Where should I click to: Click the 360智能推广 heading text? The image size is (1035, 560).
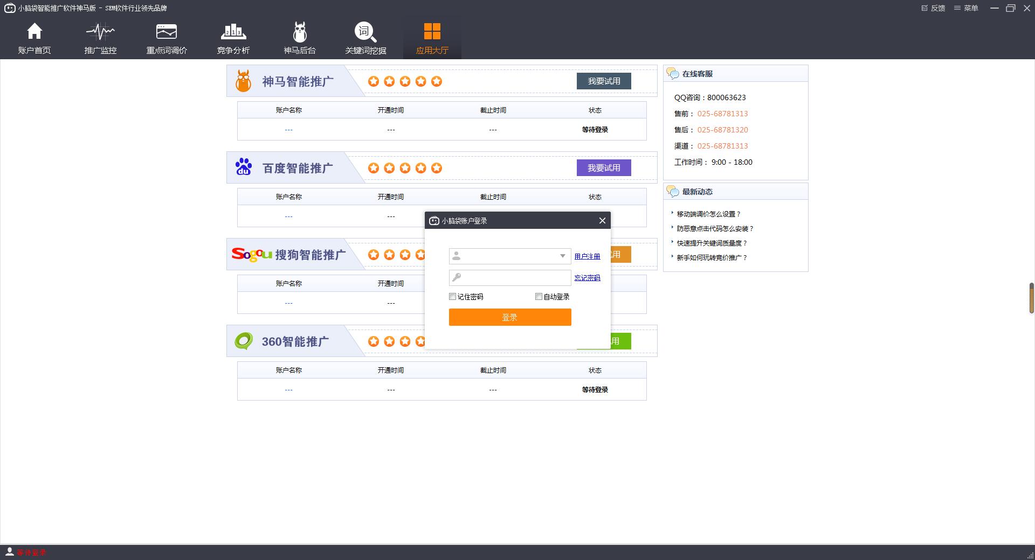point(295,341)
